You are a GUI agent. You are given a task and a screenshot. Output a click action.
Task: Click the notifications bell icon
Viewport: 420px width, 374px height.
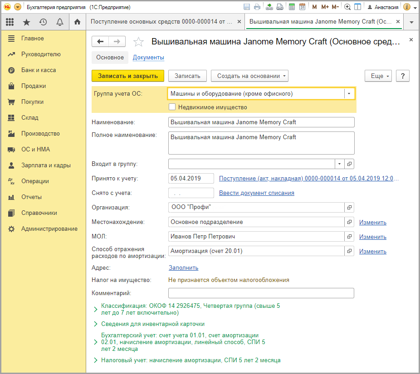(x=60, y=22)
